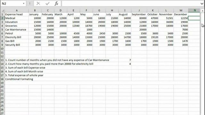
Task: Click Car Maintenance February value 14600
Action: coord(48,30)
